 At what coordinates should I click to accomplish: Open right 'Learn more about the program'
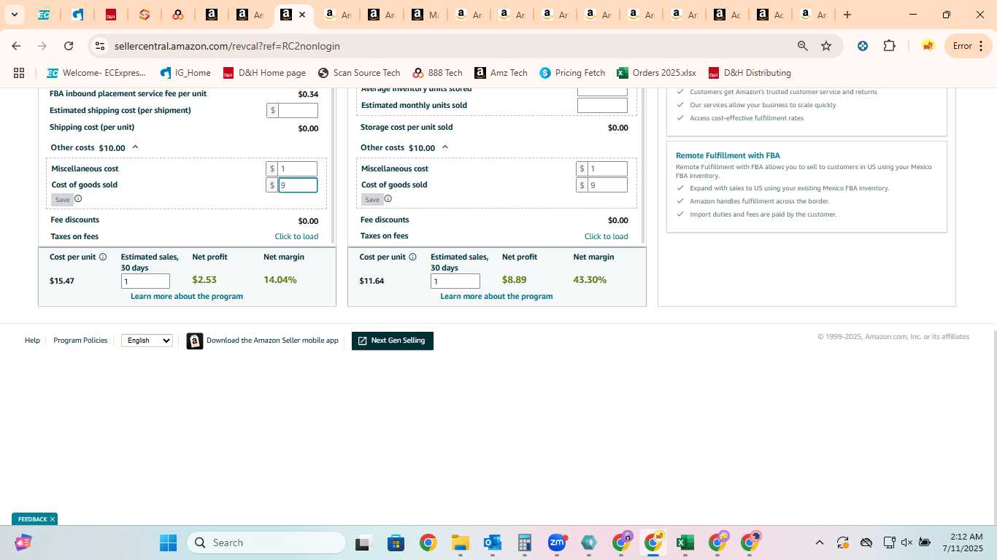click(x=496, y=296)
